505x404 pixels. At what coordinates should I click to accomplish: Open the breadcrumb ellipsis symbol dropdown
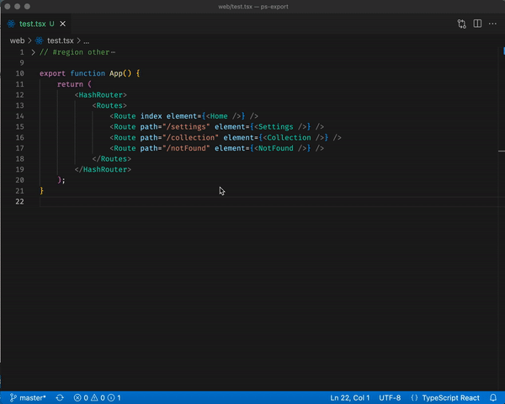[x=87, y=41]
